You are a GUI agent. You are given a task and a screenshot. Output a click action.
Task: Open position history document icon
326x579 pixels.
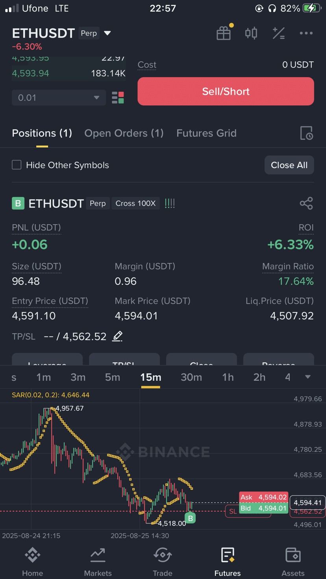pos(306,133)
